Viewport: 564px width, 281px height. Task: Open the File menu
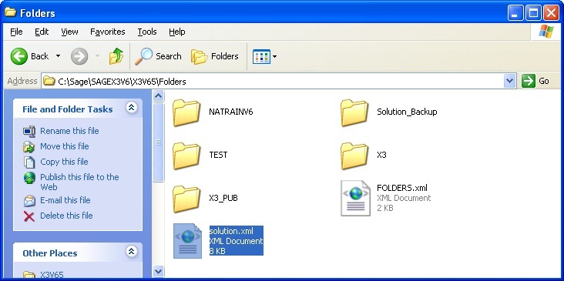pos(16,32)
